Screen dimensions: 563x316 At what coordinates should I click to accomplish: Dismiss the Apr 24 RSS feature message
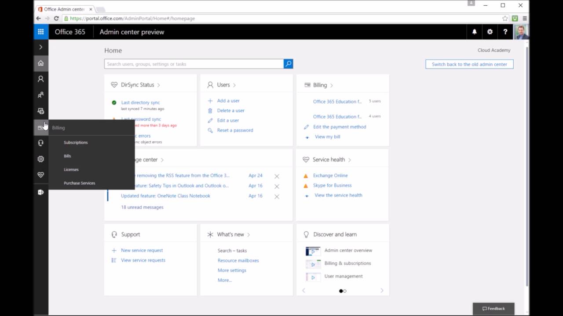pos(277,176)
